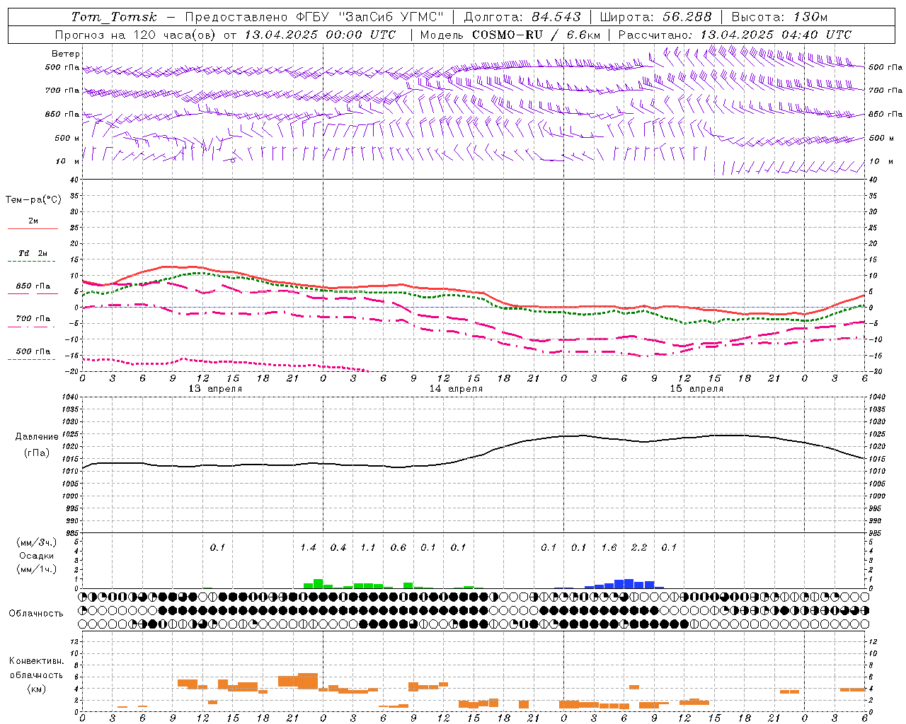
Task: Click the "Td 2м" dew point legend entry
Action: tap(33, 253)
